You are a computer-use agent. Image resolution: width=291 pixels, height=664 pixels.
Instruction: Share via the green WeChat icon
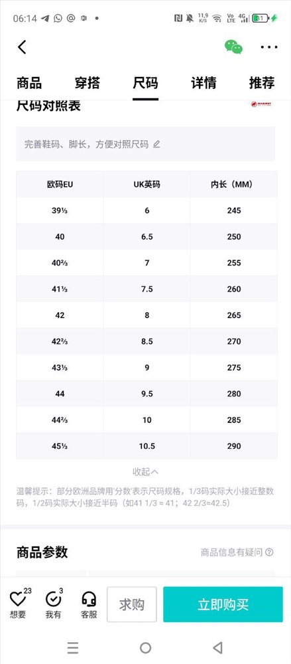coord(233,47)
